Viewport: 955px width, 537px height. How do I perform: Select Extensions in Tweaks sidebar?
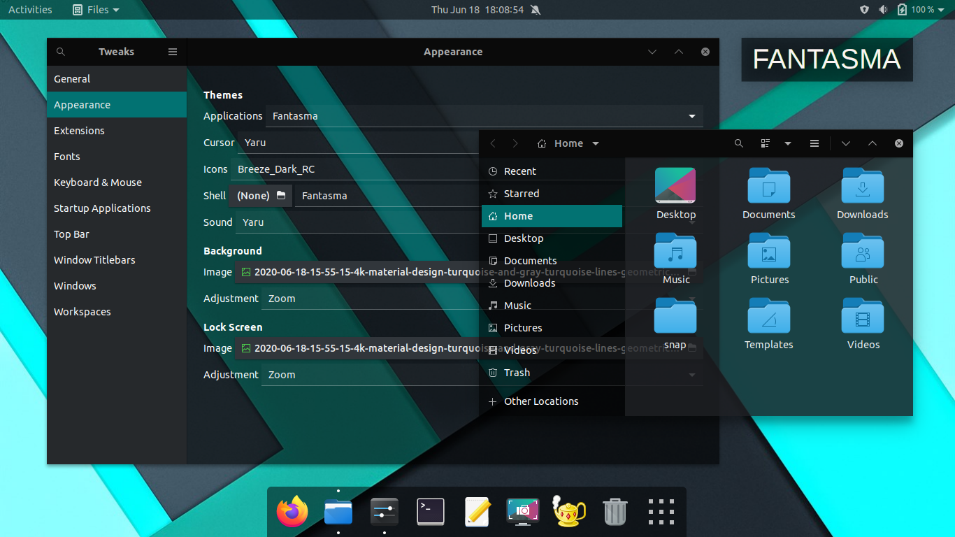[117, 131]
